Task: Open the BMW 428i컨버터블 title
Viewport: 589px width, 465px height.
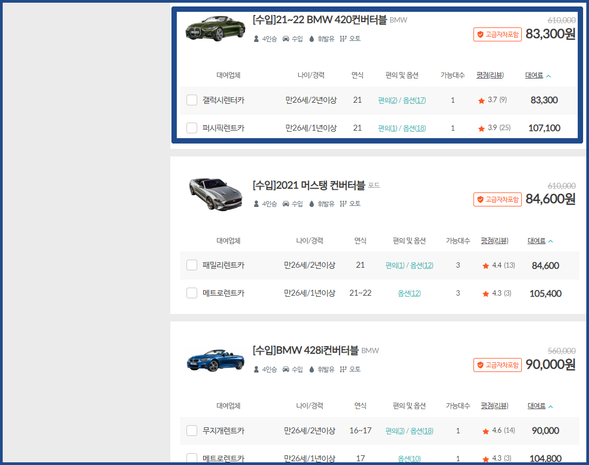Action: click(x=306, y=350)
